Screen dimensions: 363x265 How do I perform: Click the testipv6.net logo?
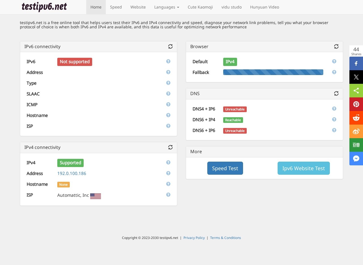(44, 7)
